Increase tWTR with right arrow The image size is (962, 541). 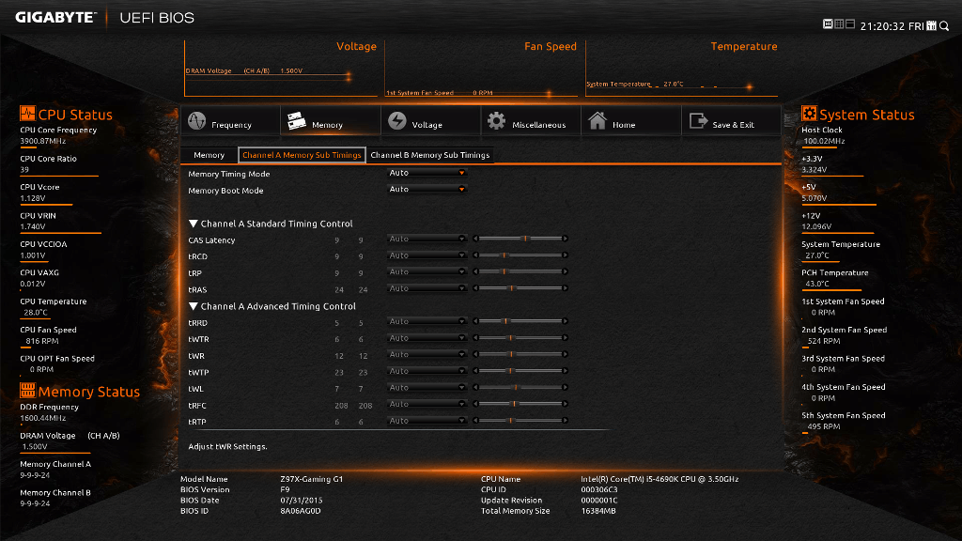tap(565, 338)
